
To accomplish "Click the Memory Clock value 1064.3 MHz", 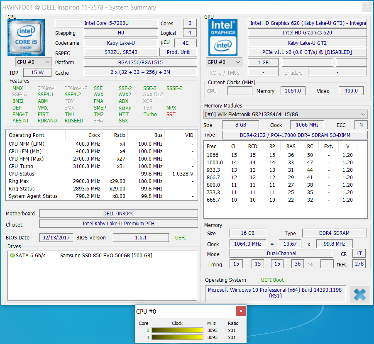I will click(247, 244).
